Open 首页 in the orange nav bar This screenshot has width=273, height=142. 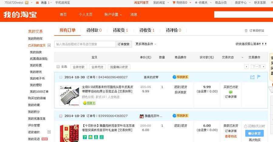63,15
